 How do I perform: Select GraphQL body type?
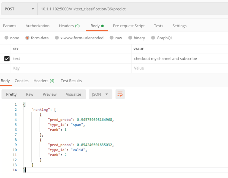click(153, 38)
